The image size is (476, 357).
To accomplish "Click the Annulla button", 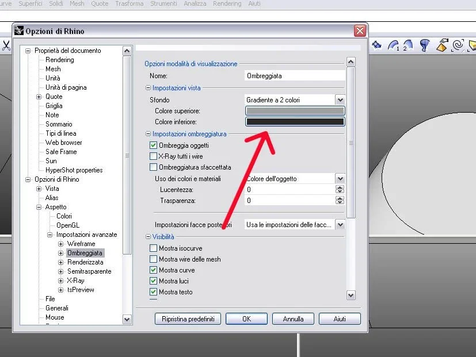I will coord(293,319).
